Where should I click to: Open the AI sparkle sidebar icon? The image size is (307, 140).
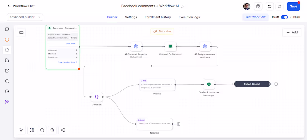coord(7,102)
